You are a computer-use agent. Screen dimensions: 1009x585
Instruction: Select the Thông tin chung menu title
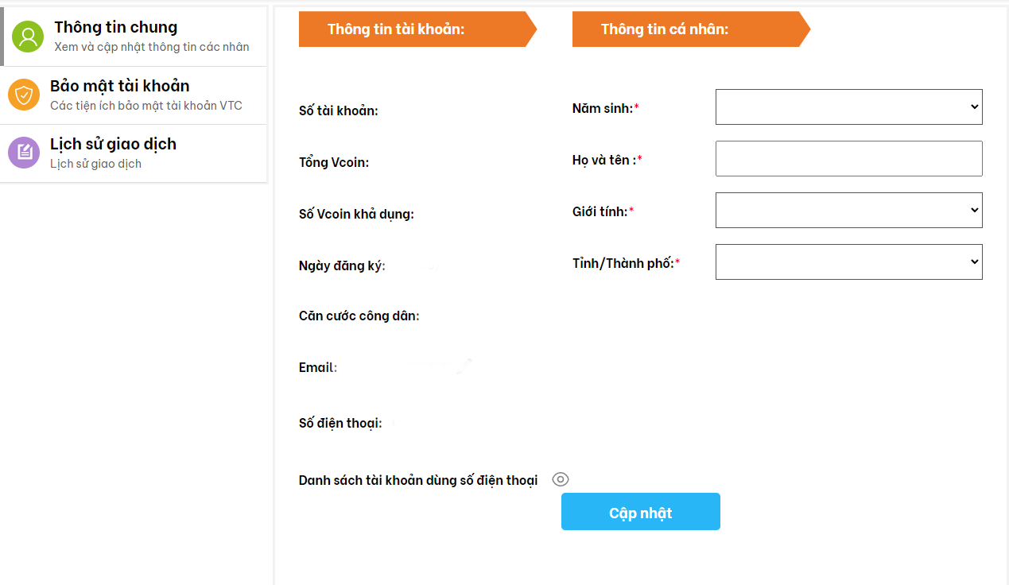tap(115, 27)
